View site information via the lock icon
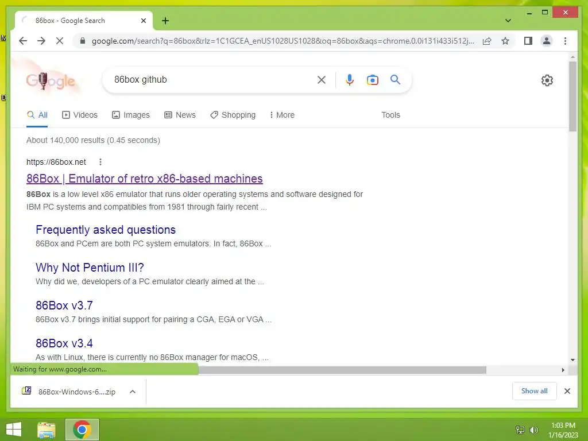588x441 pixels. (83, 41)
